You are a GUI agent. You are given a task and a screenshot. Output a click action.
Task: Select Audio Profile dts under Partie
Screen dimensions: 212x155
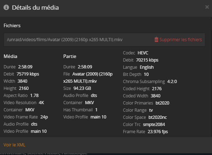pyautogui.click(x=94, y=96)
